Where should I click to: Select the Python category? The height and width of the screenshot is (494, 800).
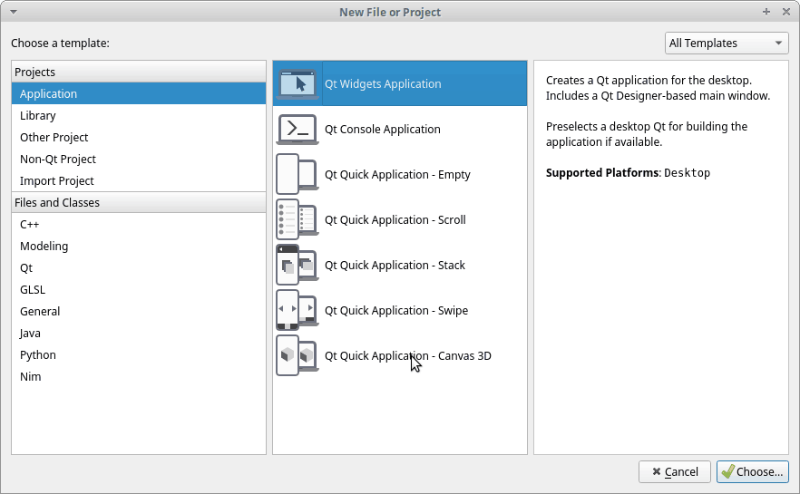139,354
